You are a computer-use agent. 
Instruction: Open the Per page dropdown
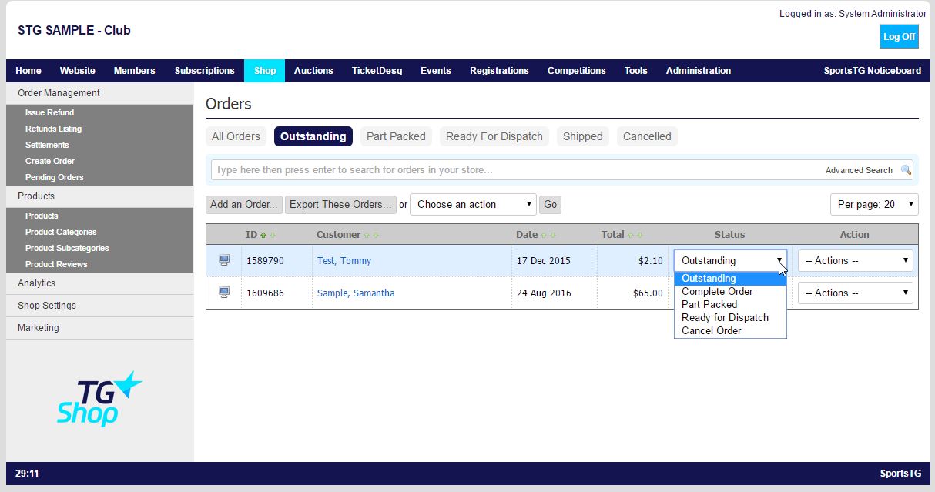point(874,204)
